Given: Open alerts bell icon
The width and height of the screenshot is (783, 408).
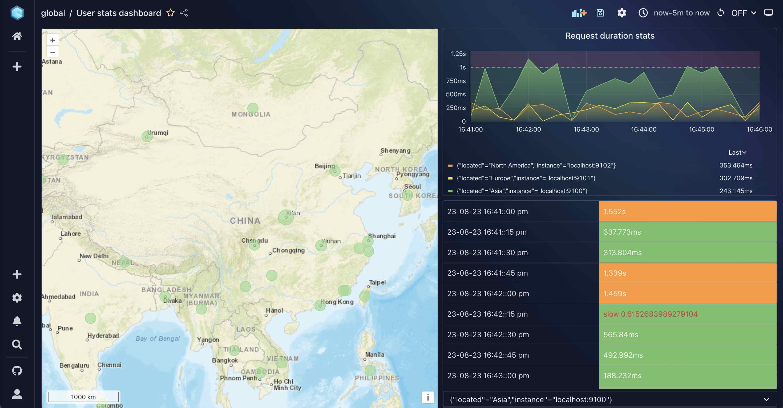Looking at the screenshot, I should coord(17,321).
